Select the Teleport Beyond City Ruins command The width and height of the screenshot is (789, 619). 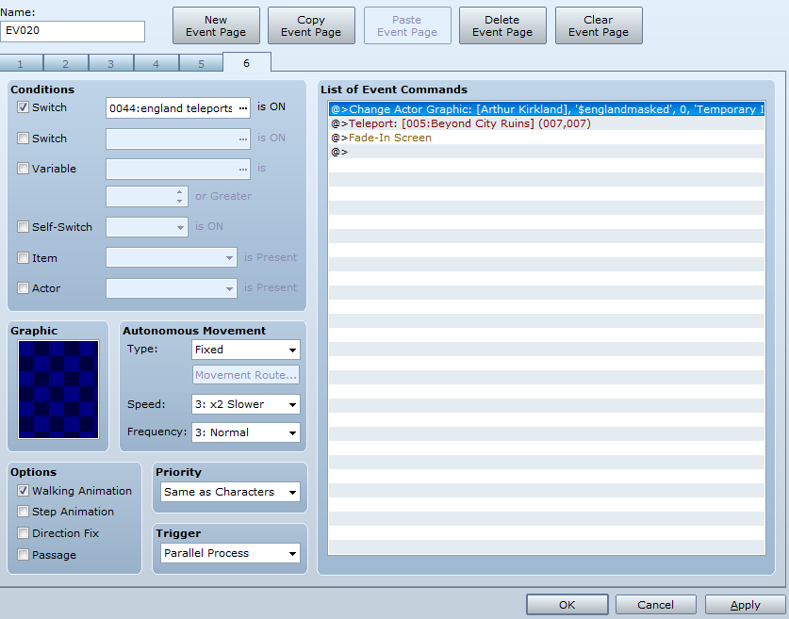(x=460, y=123)
